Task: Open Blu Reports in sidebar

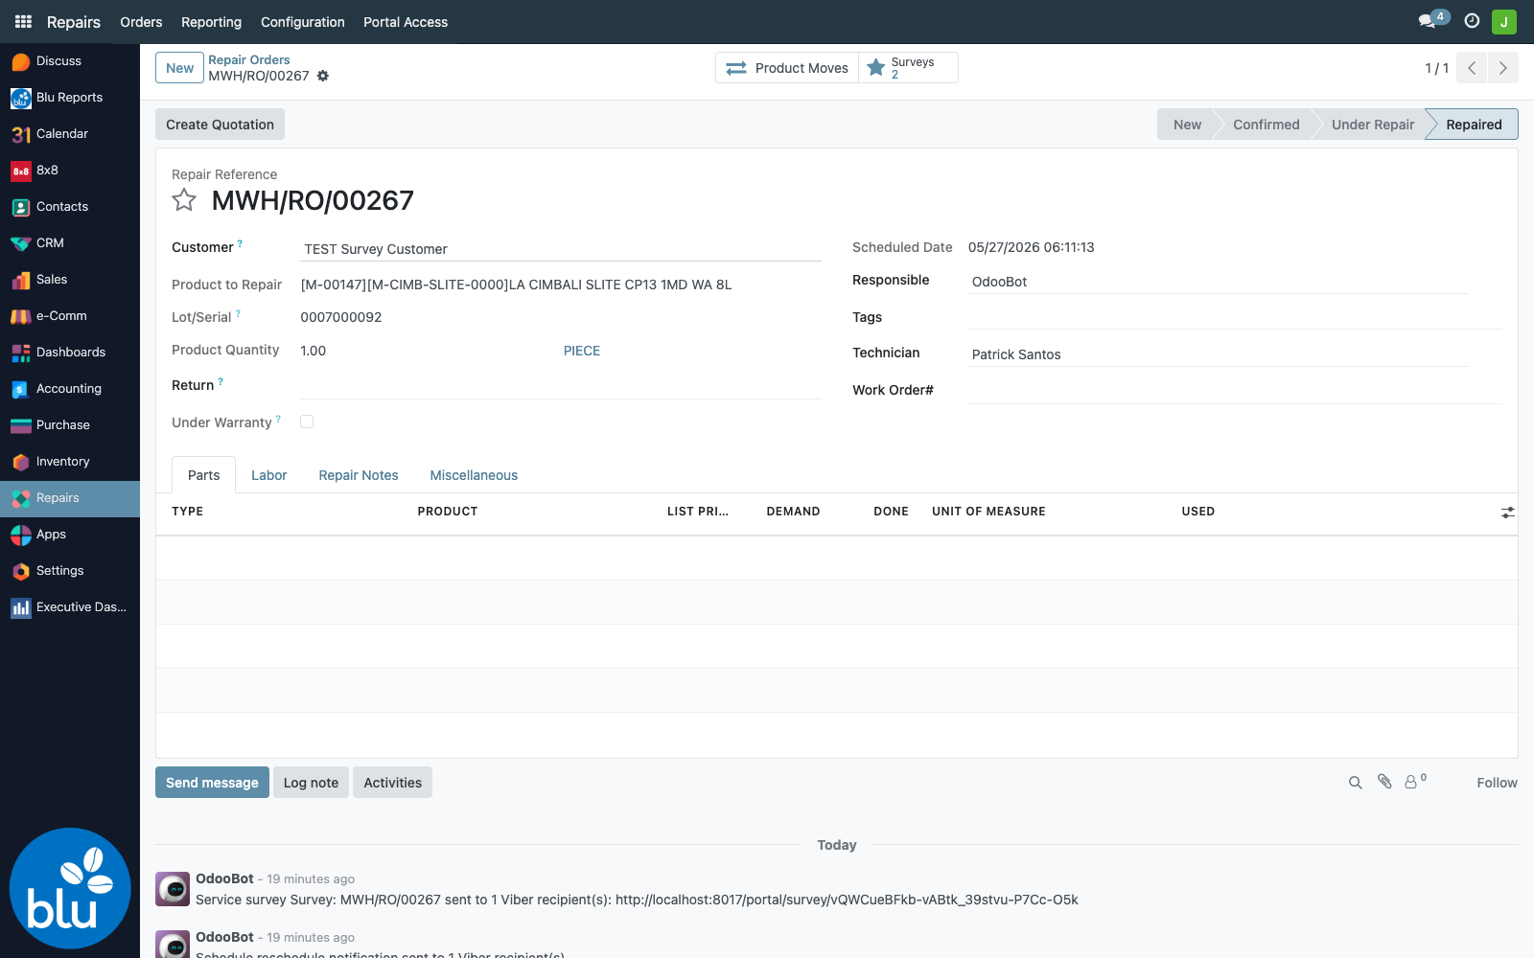Action: tap(70, 98)
